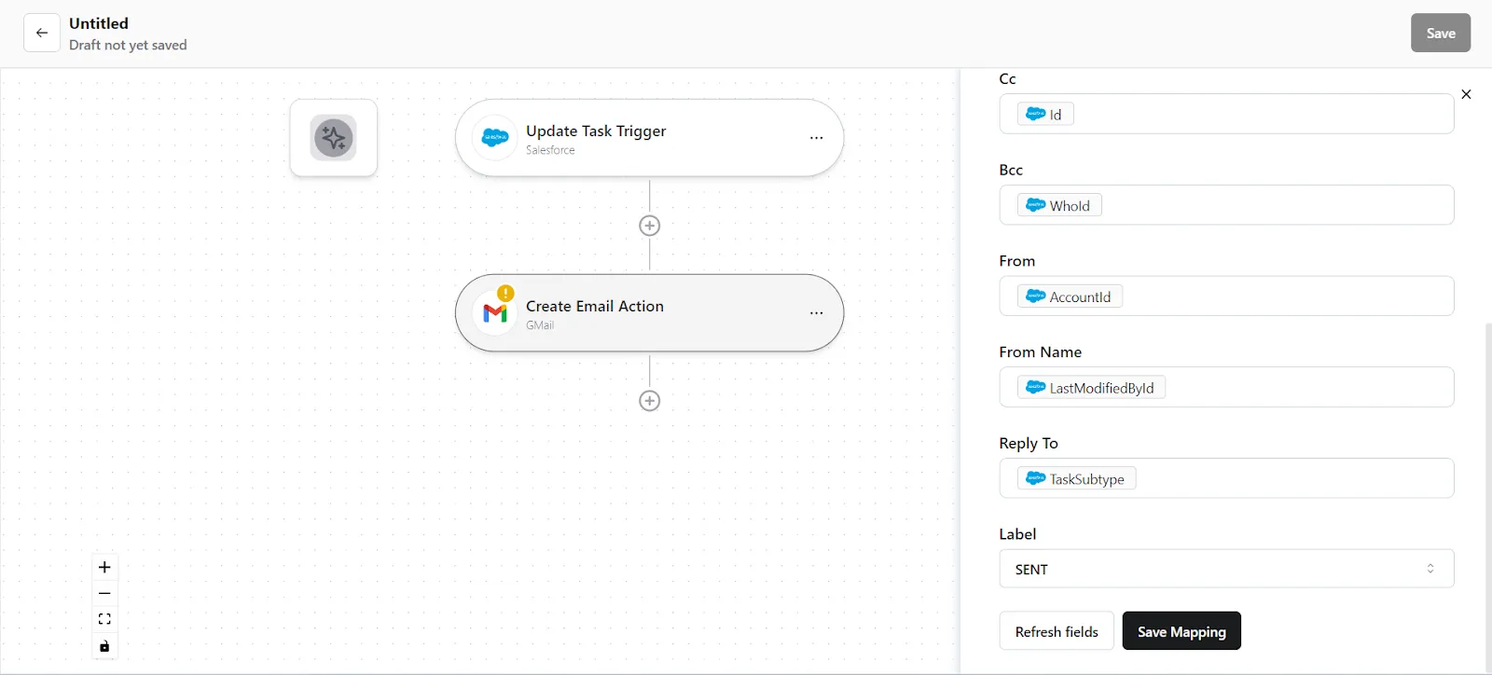1492x675 pixels.
Task: Open the AI sparkle assistant node
Action: pos(334,138)
